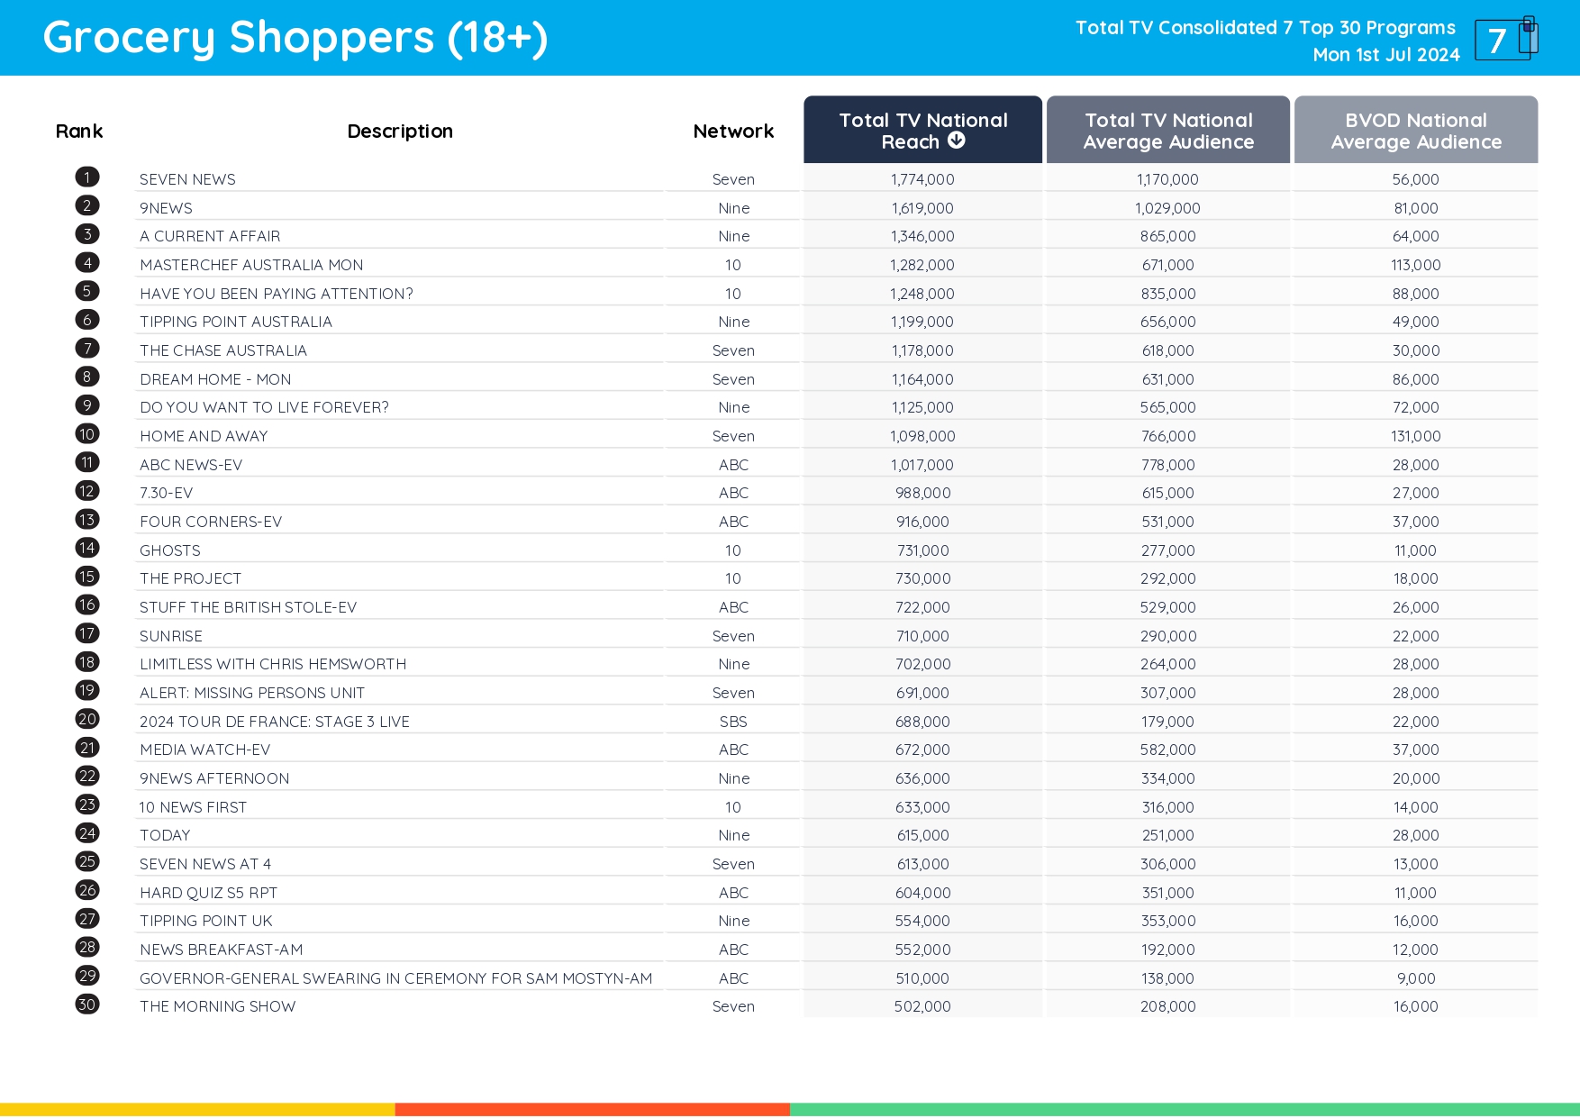Viewport: 1580px width, 1118px height.
Task: Select the BVOD National Average Audience header
Action: coord(1415,131)
